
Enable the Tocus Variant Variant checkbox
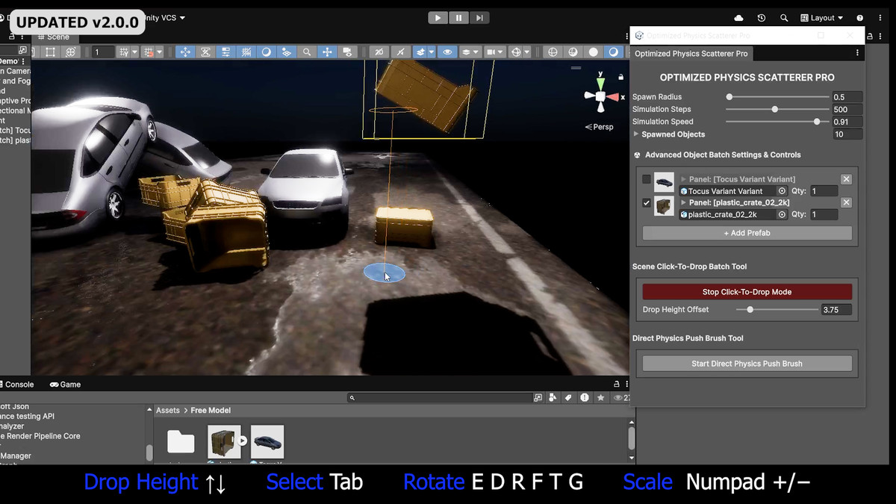point(647,179)
